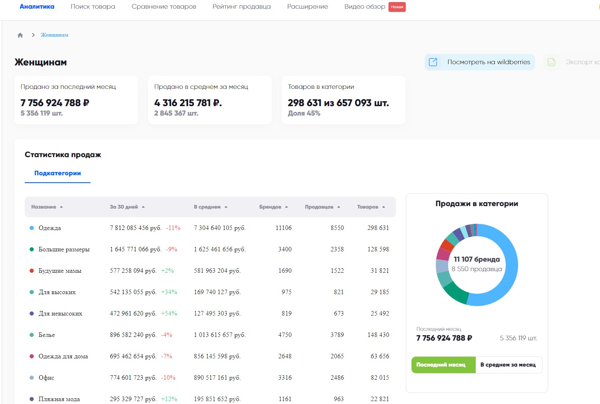The width and height of the screenshot is (600, 404).
Task: Open the Расширение menu item
Action: pyautogui.click(x=307, y=7)
